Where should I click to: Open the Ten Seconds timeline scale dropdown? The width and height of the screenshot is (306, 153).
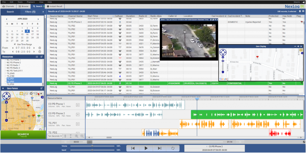pos(55,136)
